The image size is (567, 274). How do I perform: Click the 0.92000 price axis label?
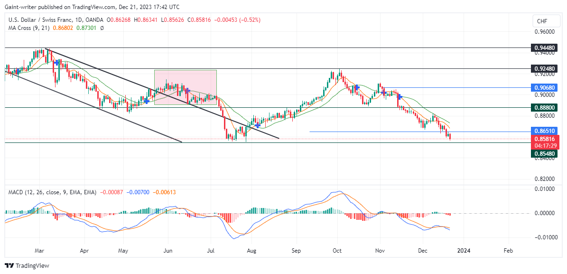pos(545,74)
